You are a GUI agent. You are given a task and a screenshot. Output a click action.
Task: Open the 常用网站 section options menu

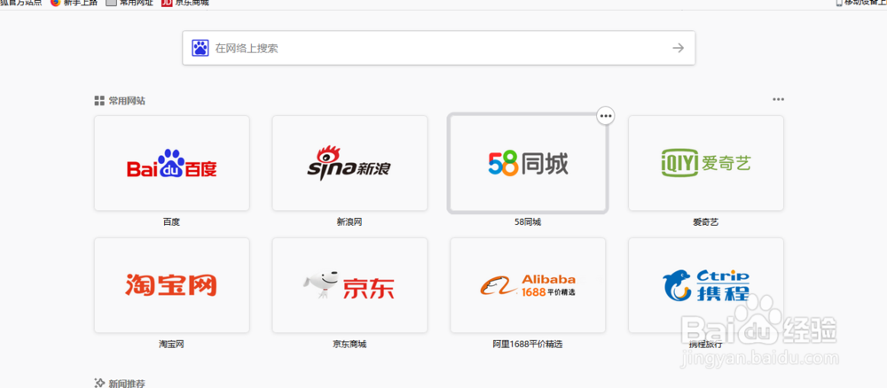click(x=779, y=99)
